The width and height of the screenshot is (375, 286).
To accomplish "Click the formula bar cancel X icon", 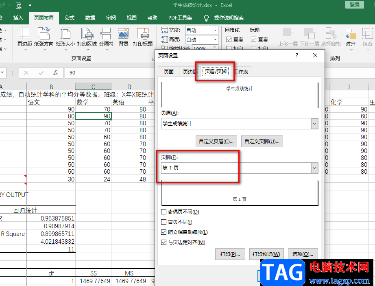I will click(x=26, y=73).
